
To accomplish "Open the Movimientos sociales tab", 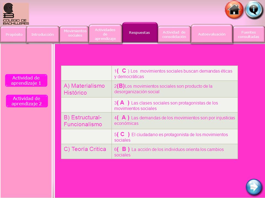I will [x=74, y=34].
